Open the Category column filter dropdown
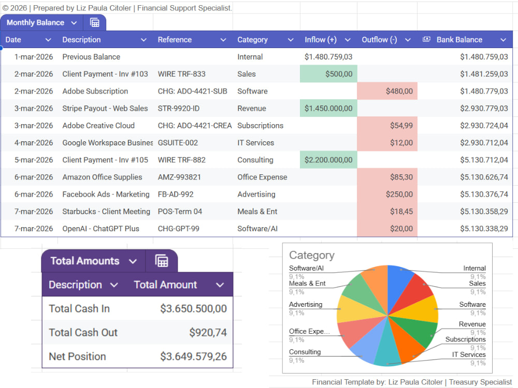Screen dimensions: 518x388 point(291,40)
